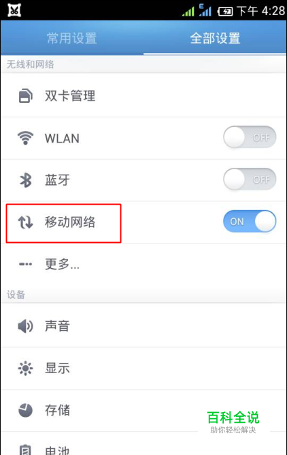Tap the mobile network arrows icon
Image resolution: width=287 pixels, height=455 pixels.
pos(25,222)
